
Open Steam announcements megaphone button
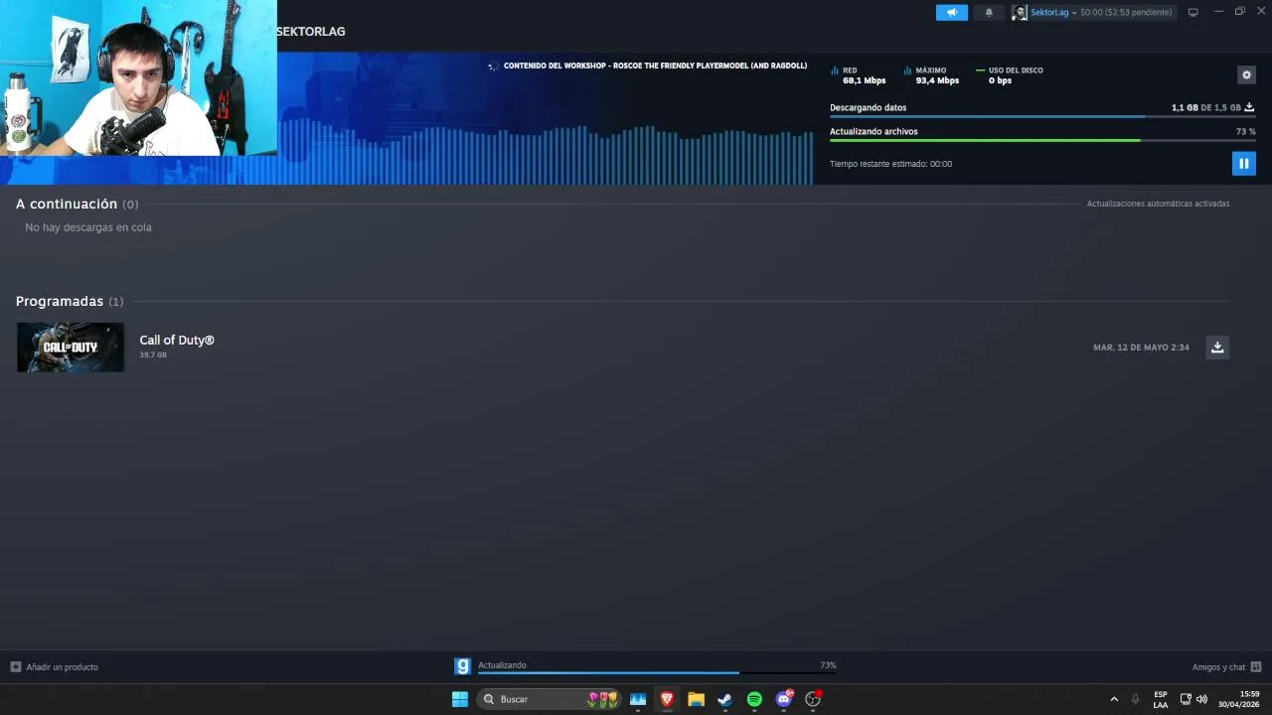(x=951, y=12)
